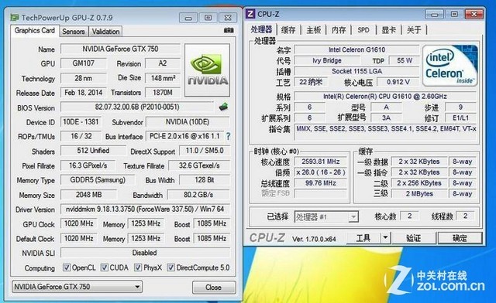Click the BIOS Version field 82.07.32.00.6B

137,107
